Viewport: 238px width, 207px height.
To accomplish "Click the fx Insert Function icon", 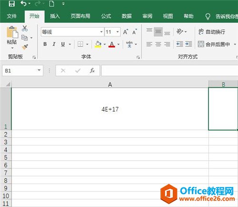I will click(x=92, y=70).
